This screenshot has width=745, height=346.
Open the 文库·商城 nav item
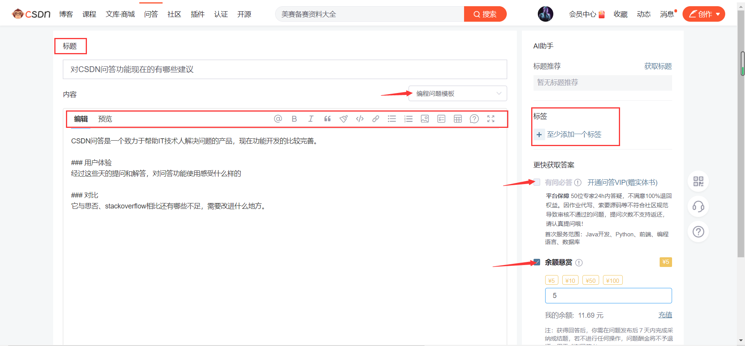tap(120, 14)
